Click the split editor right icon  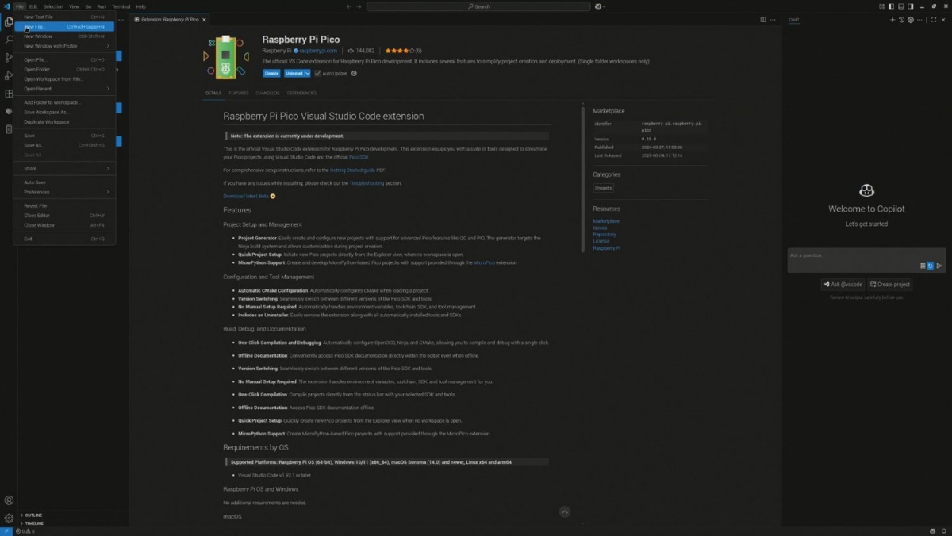(763, 20)
